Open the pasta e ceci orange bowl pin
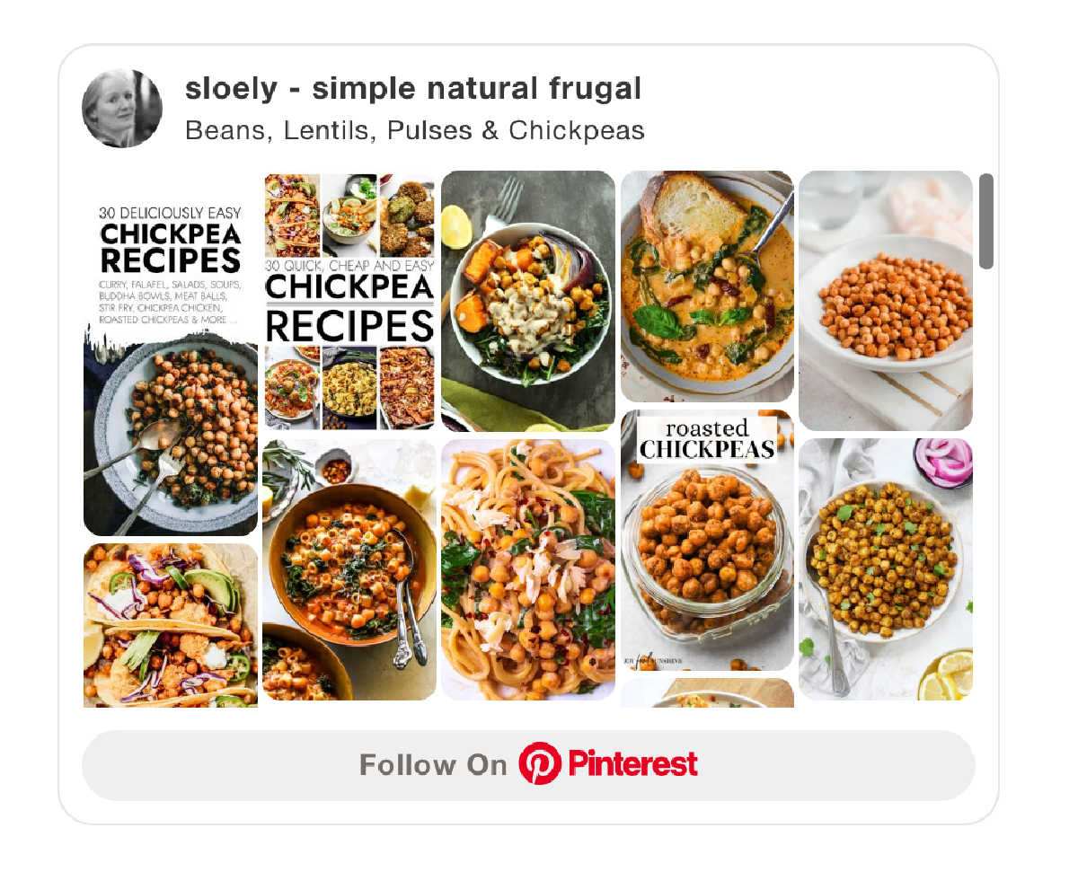This screenshot has height=872, width=1078. point(349,569)
